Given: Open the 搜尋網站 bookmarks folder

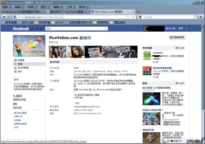Looking at the screenshot, I should (101, 23).
